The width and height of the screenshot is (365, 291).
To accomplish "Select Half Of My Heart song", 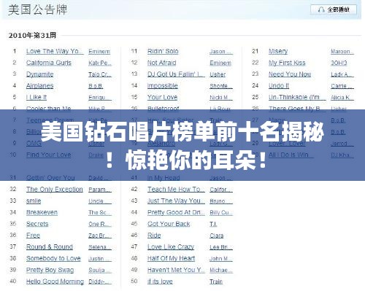I will (x=171, y=258).
